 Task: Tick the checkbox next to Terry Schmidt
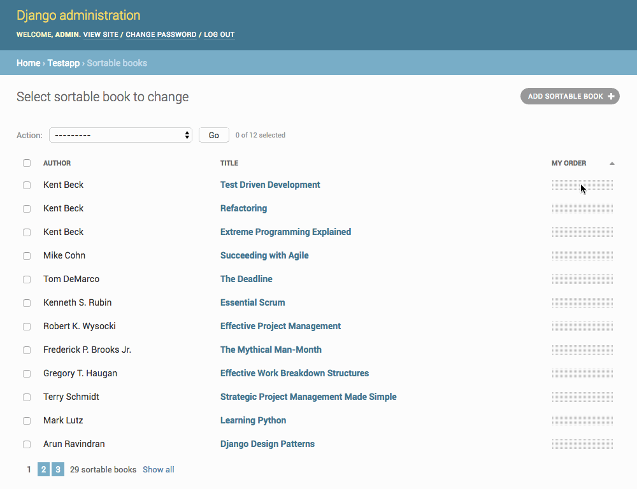(27, 397)
